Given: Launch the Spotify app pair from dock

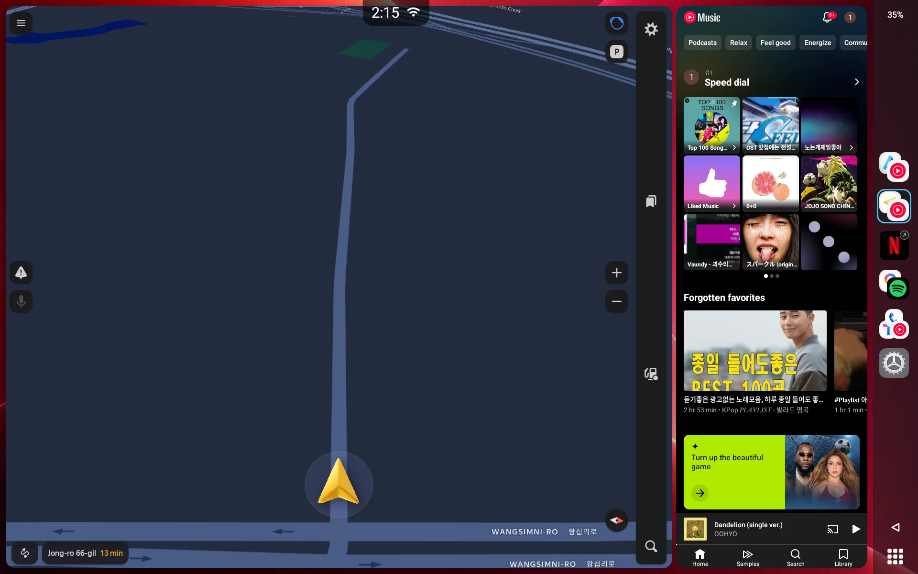Looking at the screenshot, I should click(894, 285).
